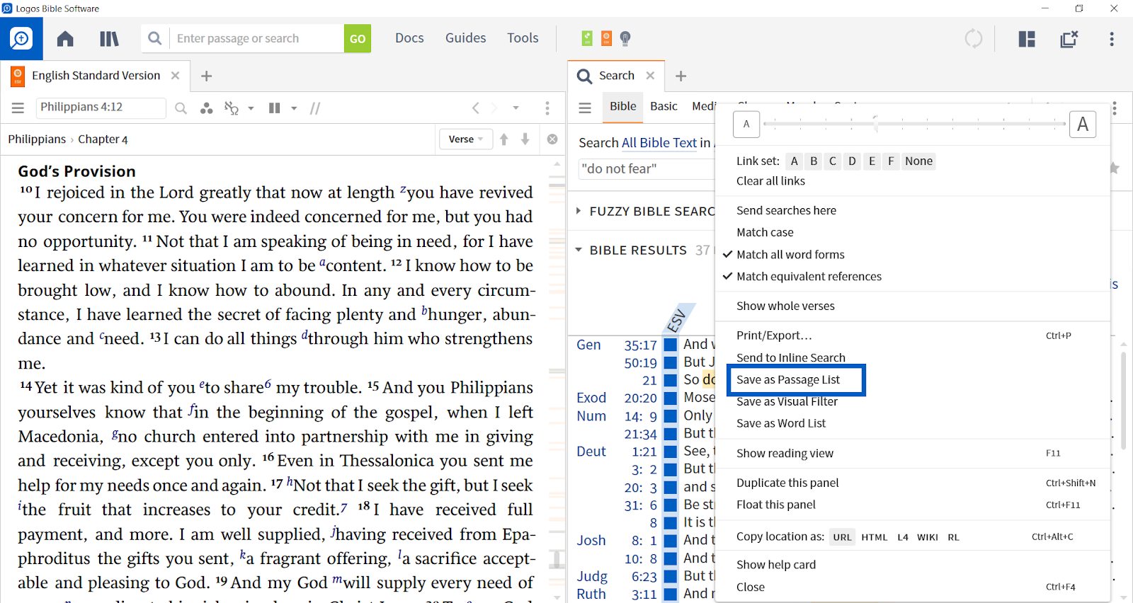Image resolution: width=1133 pixels, height=603 pixels.
Task: Open Search panel hamburger menu
Action: pos(585,108)
